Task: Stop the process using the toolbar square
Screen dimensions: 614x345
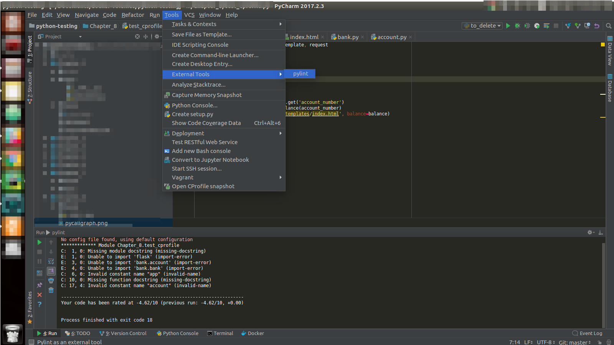Action: click(x=556, y=26)
